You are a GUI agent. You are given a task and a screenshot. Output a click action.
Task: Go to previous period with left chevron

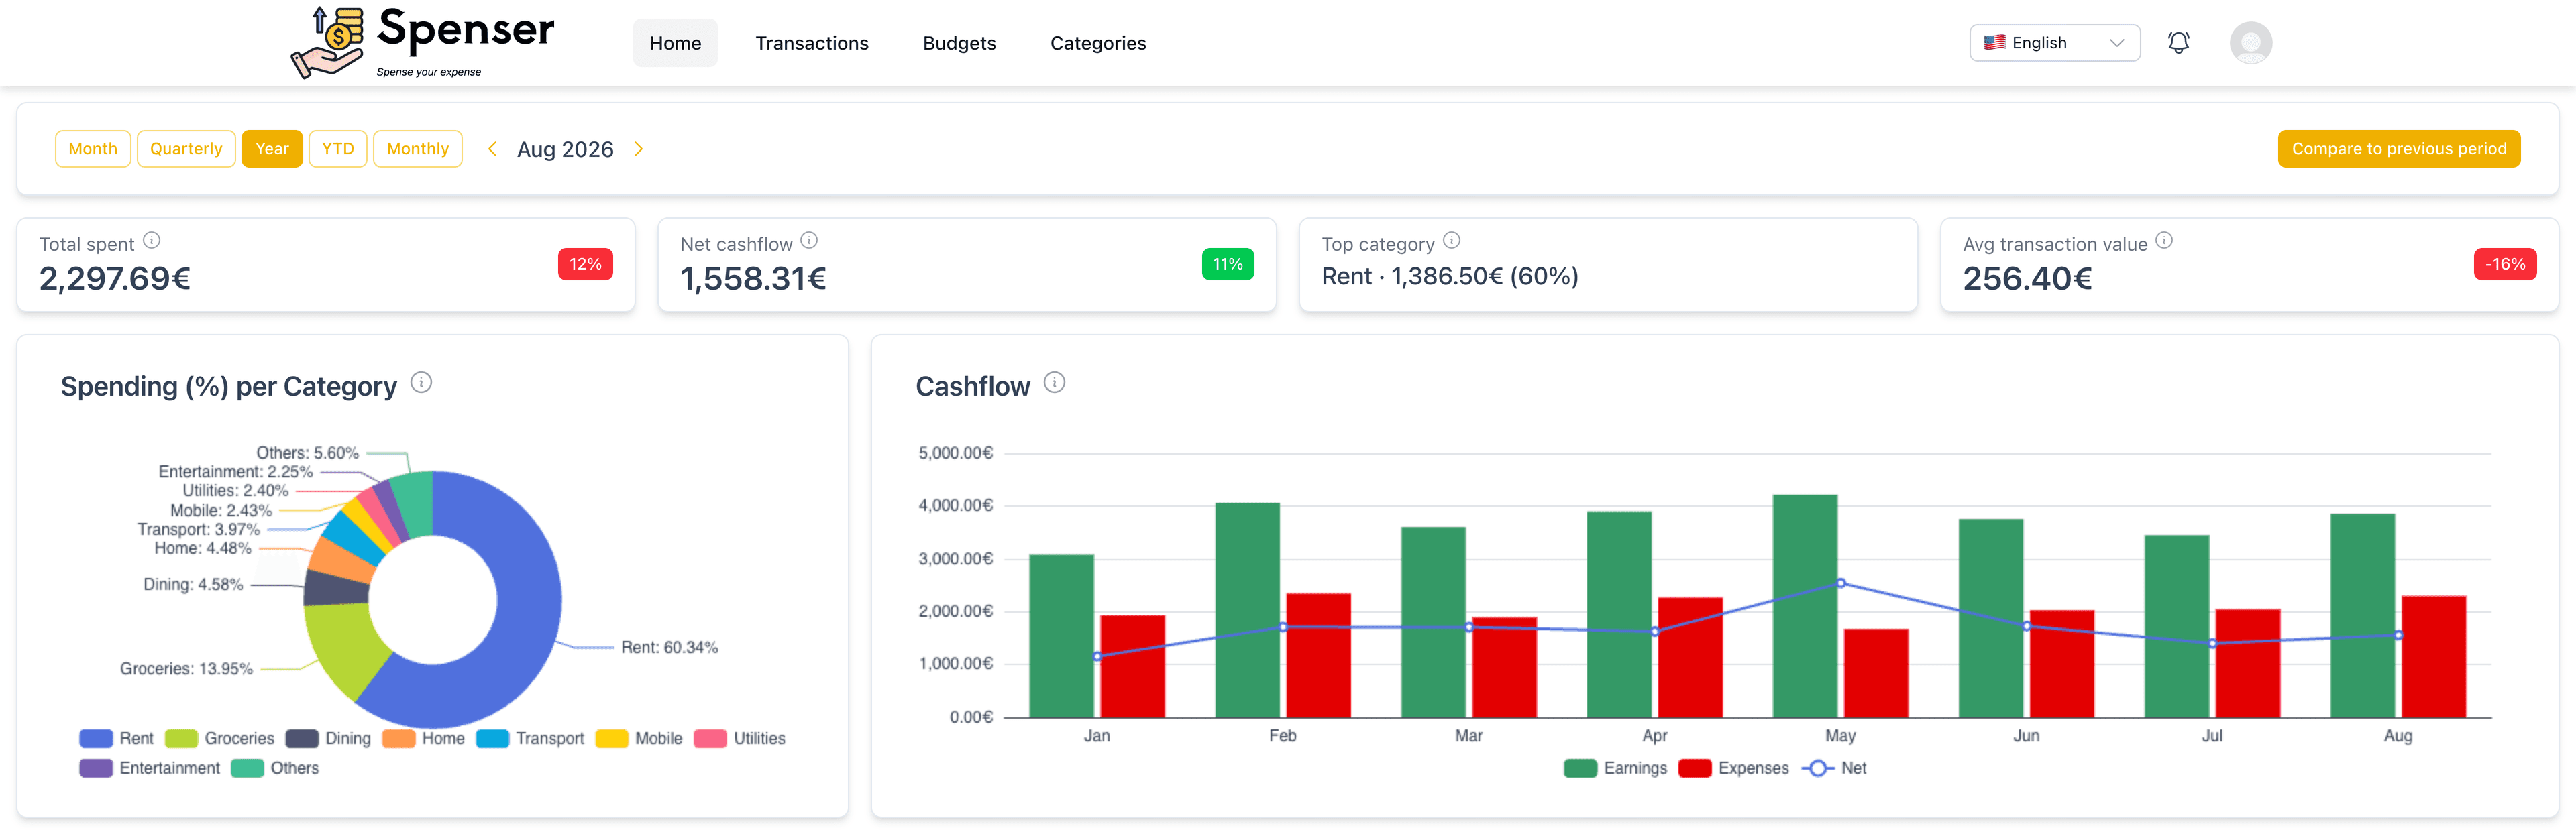pyautogui.click(x=492, y=149)
